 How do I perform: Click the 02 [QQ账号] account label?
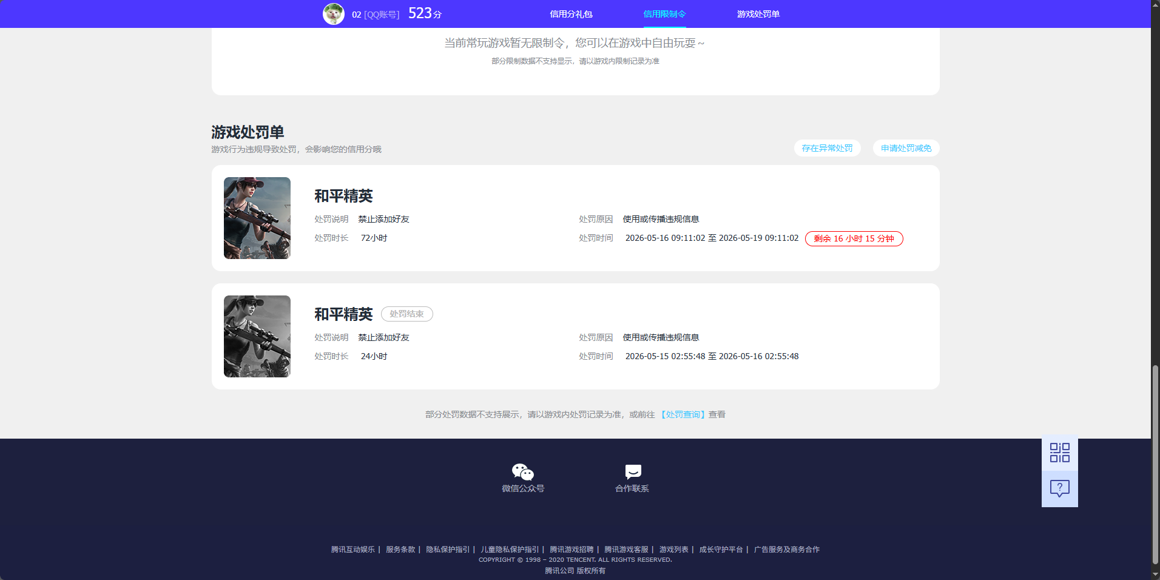376,15
